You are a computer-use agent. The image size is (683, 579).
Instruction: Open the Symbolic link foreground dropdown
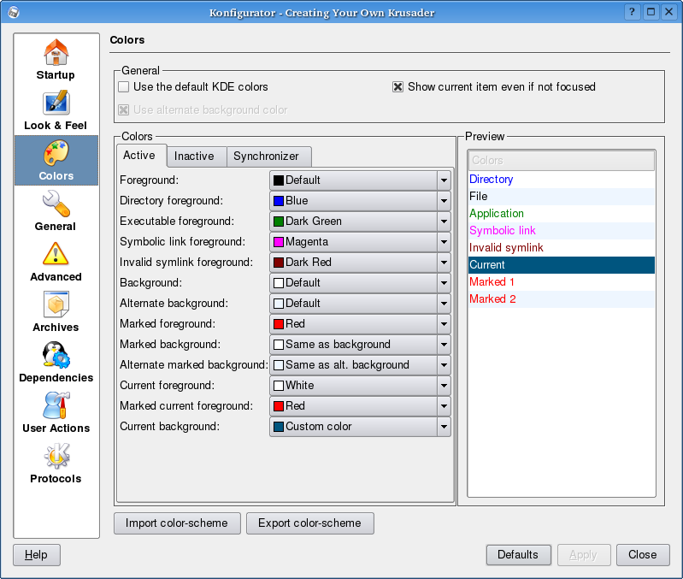(x=360, y=242)
